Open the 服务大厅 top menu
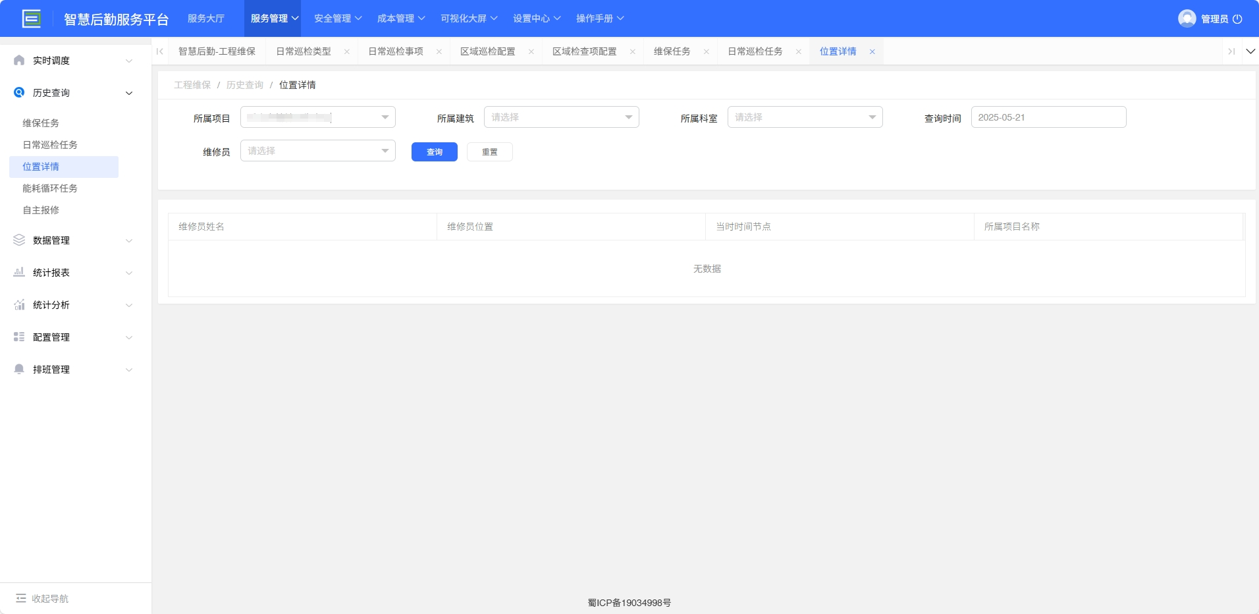Viewport: 1259px width, 614px height. pos(206,18)
